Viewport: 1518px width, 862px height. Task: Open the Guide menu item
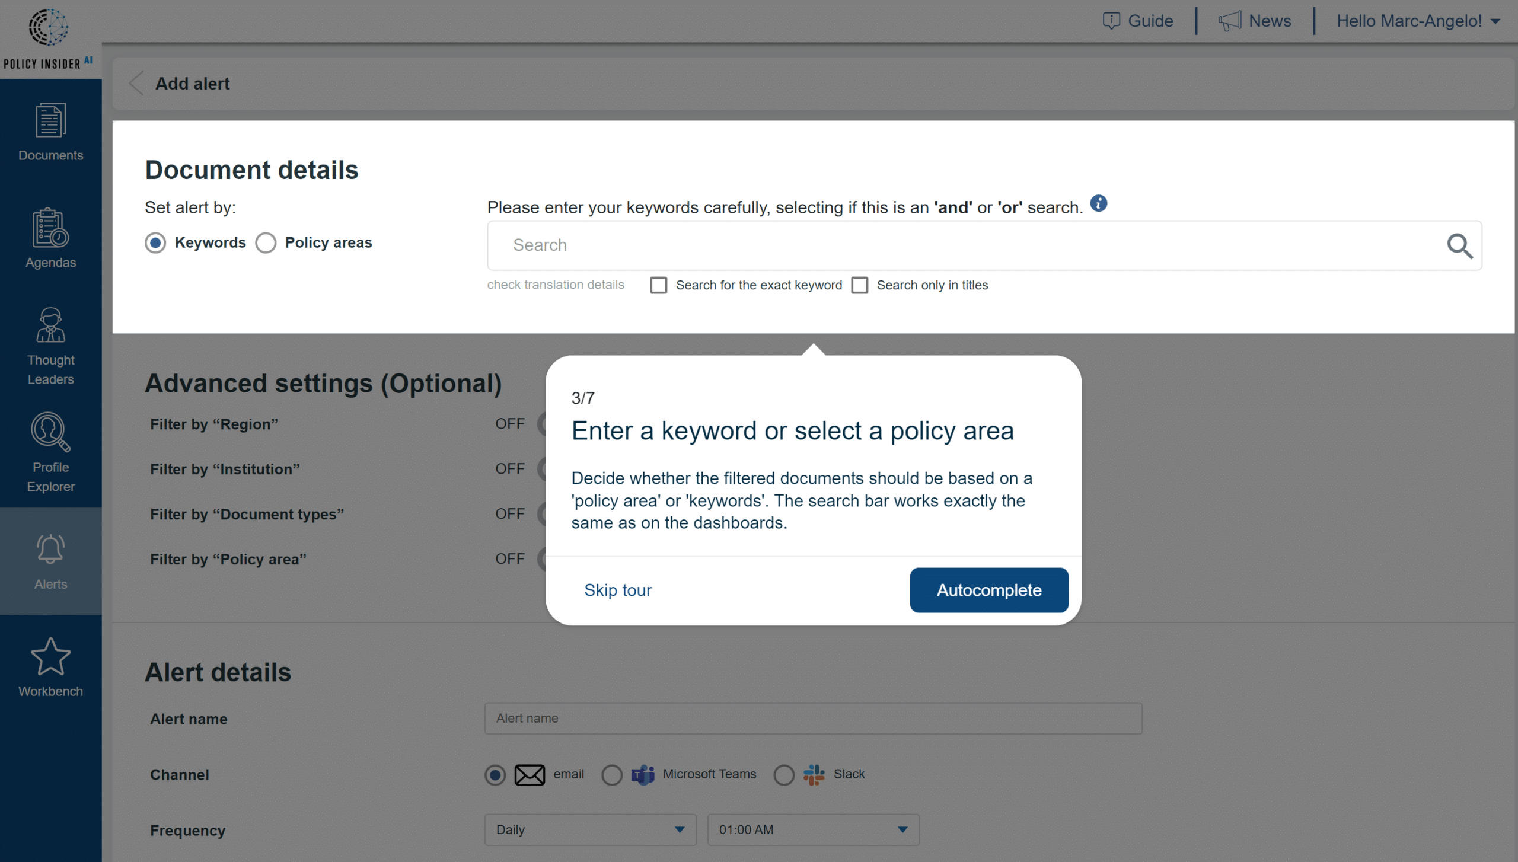point(1138,21)
